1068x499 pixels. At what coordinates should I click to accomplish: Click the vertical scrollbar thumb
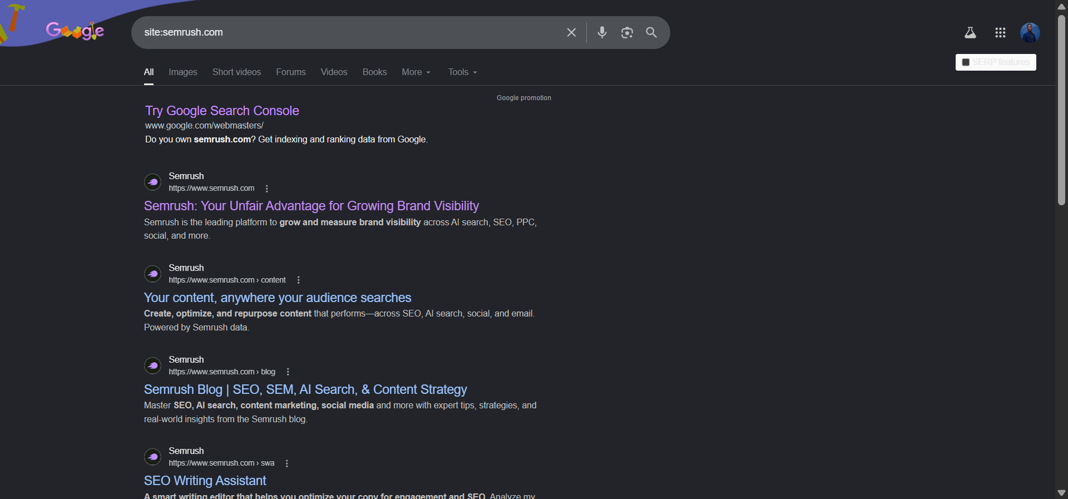click(x=1061, y=110)
